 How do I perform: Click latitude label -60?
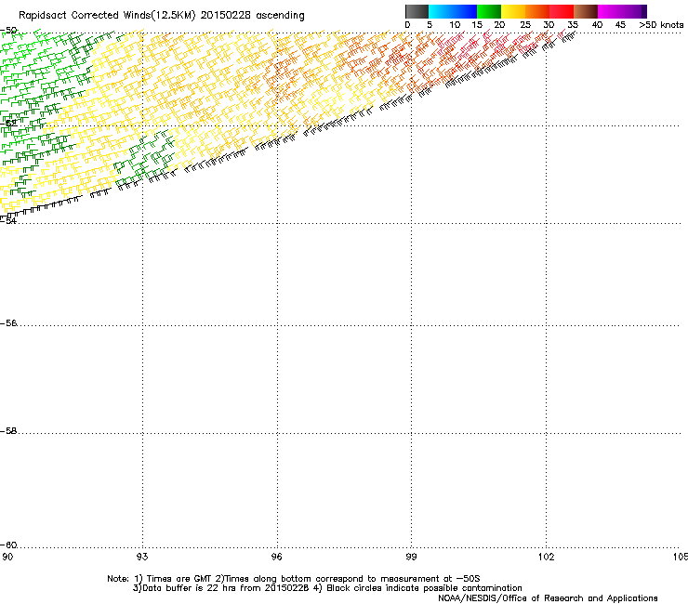[x=8, y=545]
